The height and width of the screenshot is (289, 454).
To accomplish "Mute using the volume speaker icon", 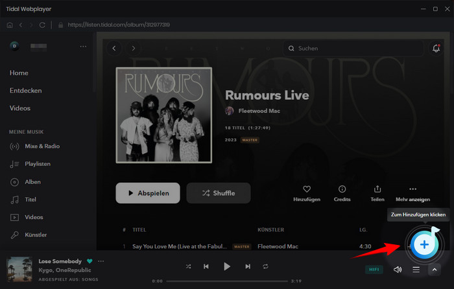I will [x=398, y=270].
